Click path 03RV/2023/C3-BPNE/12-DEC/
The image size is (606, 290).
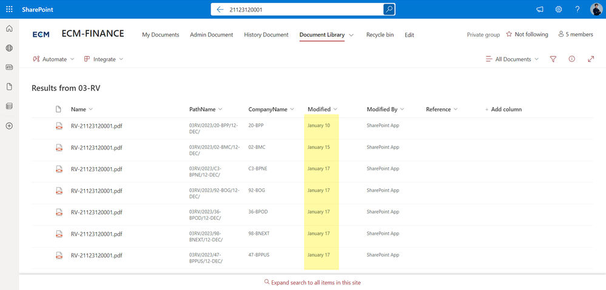coord(205,171)
